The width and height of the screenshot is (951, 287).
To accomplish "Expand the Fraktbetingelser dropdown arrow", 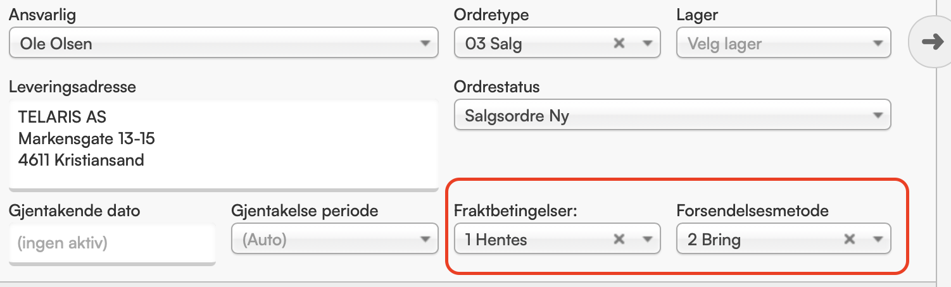I will (647, 240).
